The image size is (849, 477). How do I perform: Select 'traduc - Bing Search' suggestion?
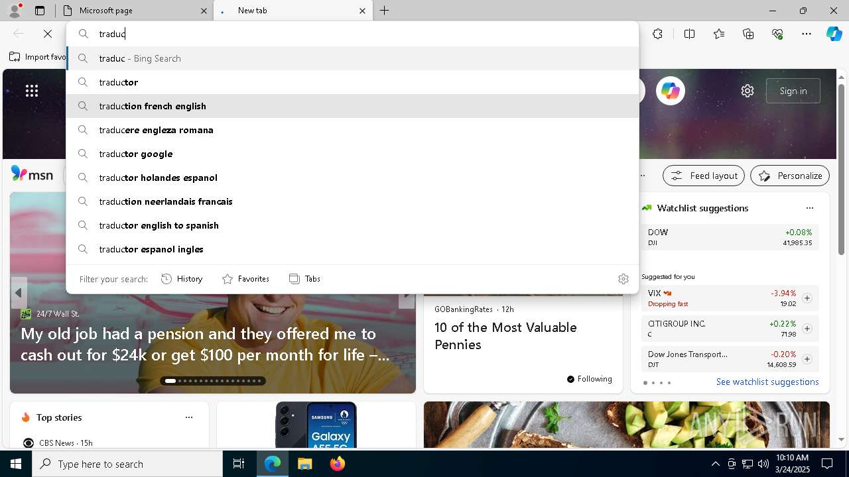[352, 58]
